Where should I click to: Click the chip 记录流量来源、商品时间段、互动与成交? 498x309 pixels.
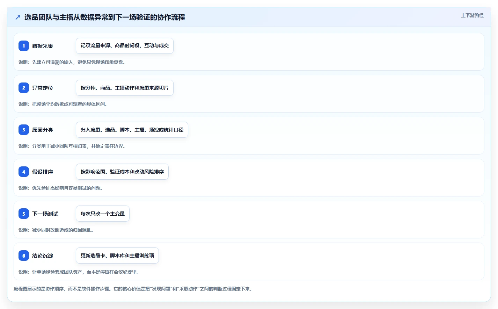click(125, 46)
